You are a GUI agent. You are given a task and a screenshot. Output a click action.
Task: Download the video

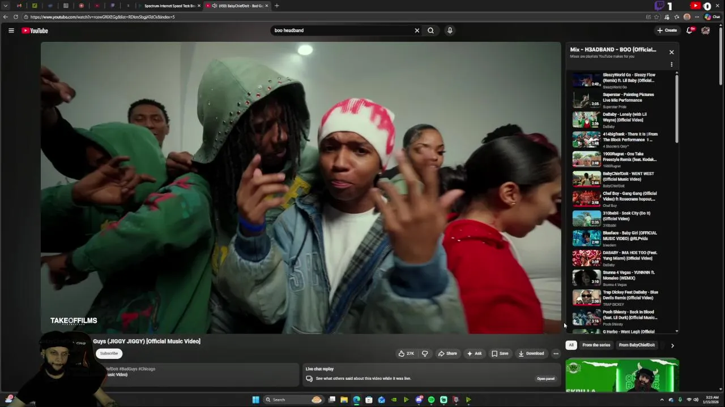(531, 354)
